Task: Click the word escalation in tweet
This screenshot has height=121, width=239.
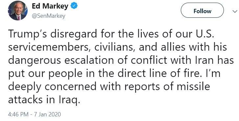Action: 89,60
